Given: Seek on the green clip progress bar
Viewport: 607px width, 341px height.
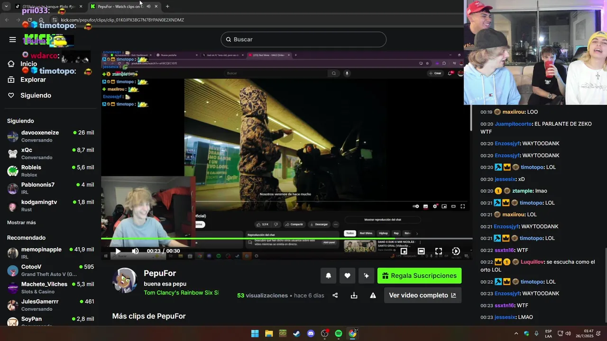Looking at the screenshot, I should click(x=286, y=239).
